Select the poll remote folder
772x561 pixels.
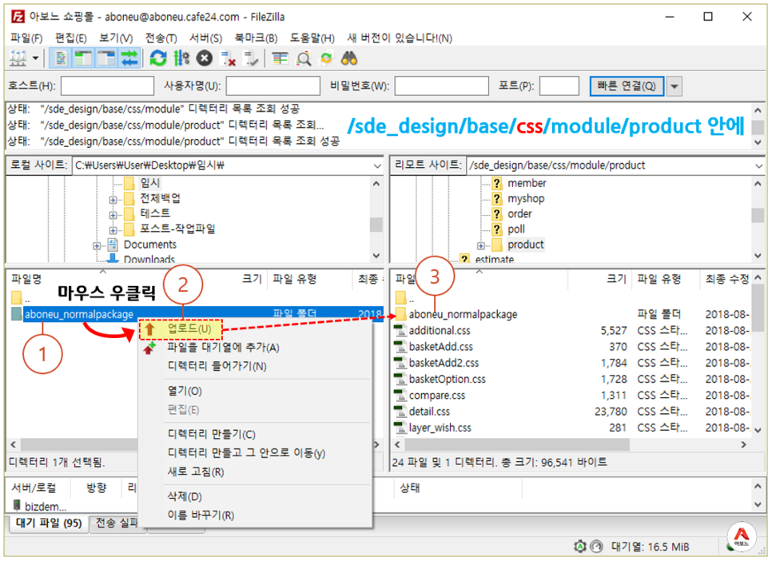[516, 229]
